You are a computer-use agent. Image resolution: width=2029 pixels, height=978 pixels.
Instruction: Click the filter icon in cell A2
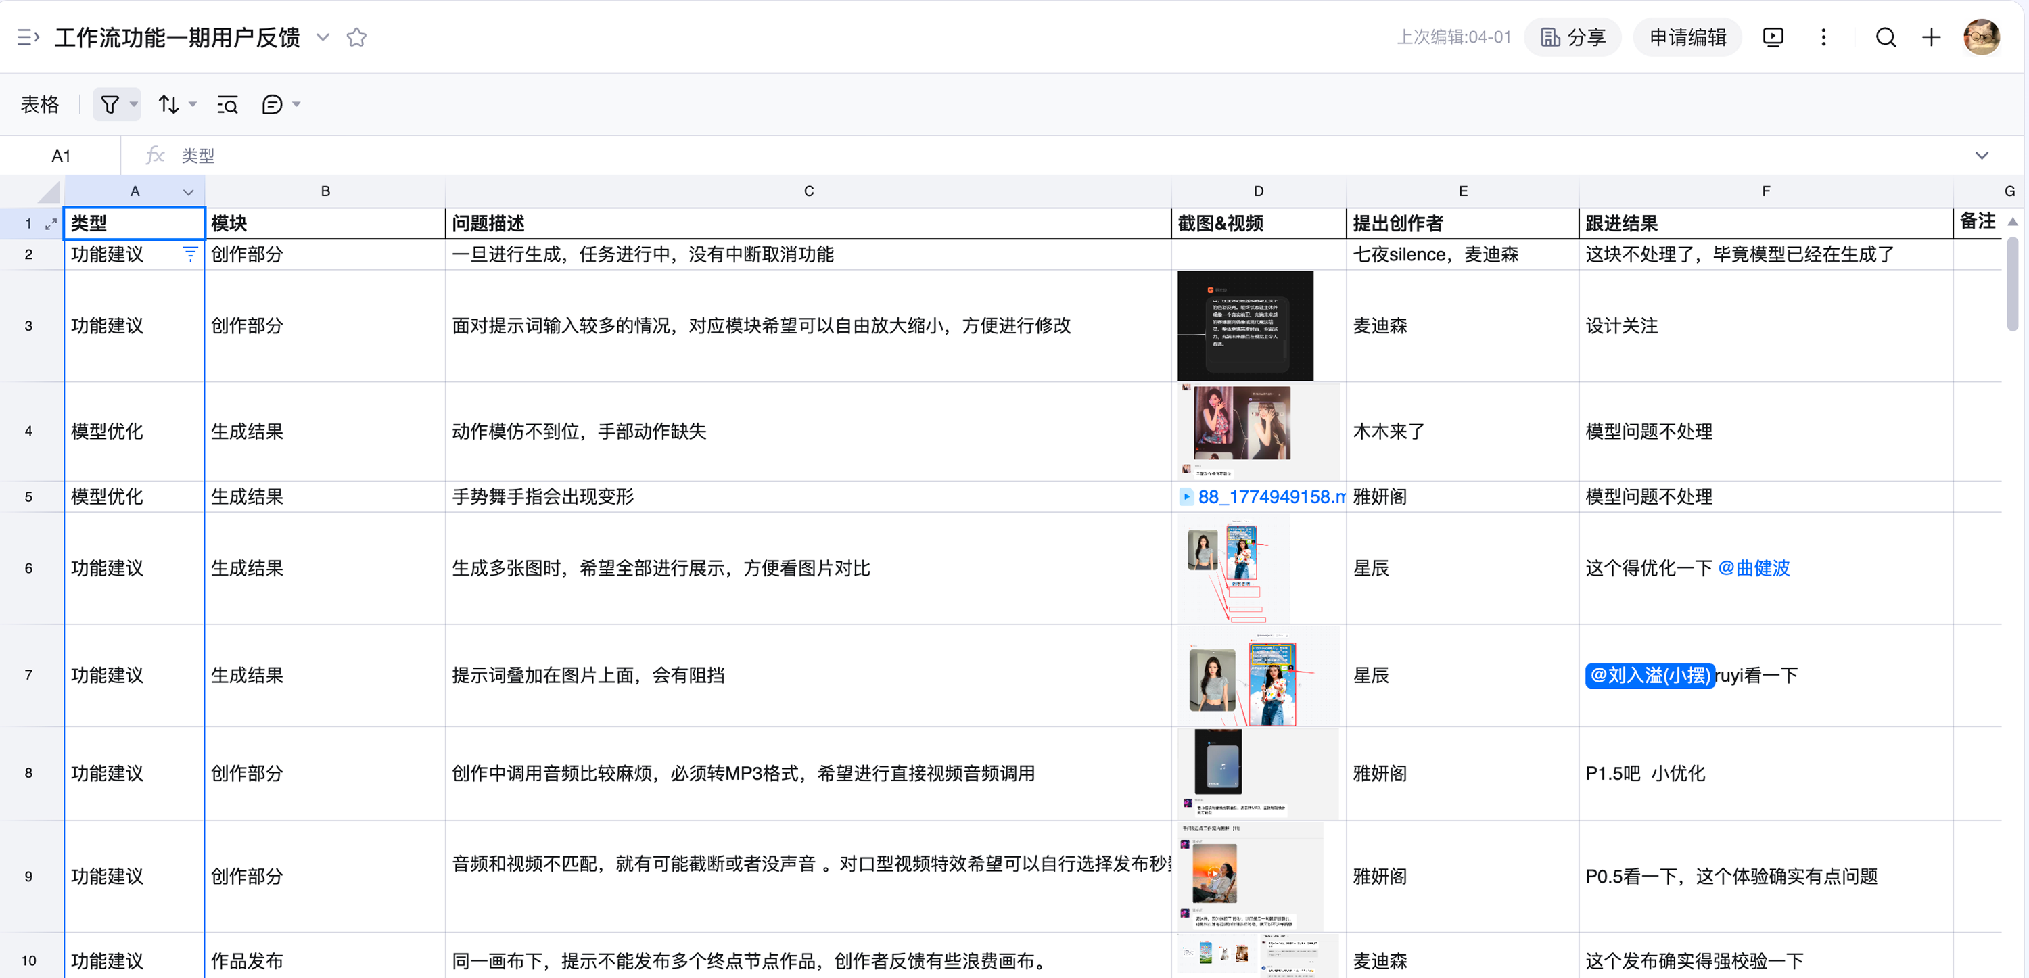(190, 254)
